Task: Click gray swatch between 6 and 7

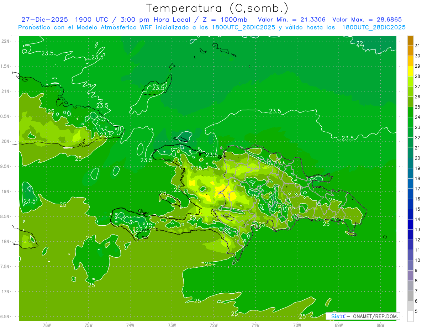Action: point(410,296)
